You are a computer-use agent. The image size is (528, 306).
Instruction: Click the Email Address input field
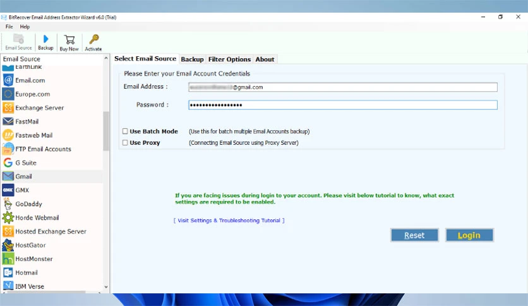[x=343, y=87]
